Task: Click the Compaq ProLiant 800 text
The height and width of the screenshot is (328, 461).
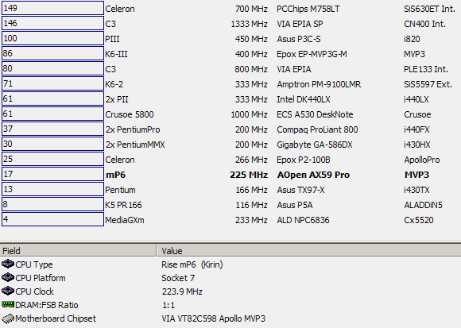Action: pyautogui.click(x=317, y=129)
